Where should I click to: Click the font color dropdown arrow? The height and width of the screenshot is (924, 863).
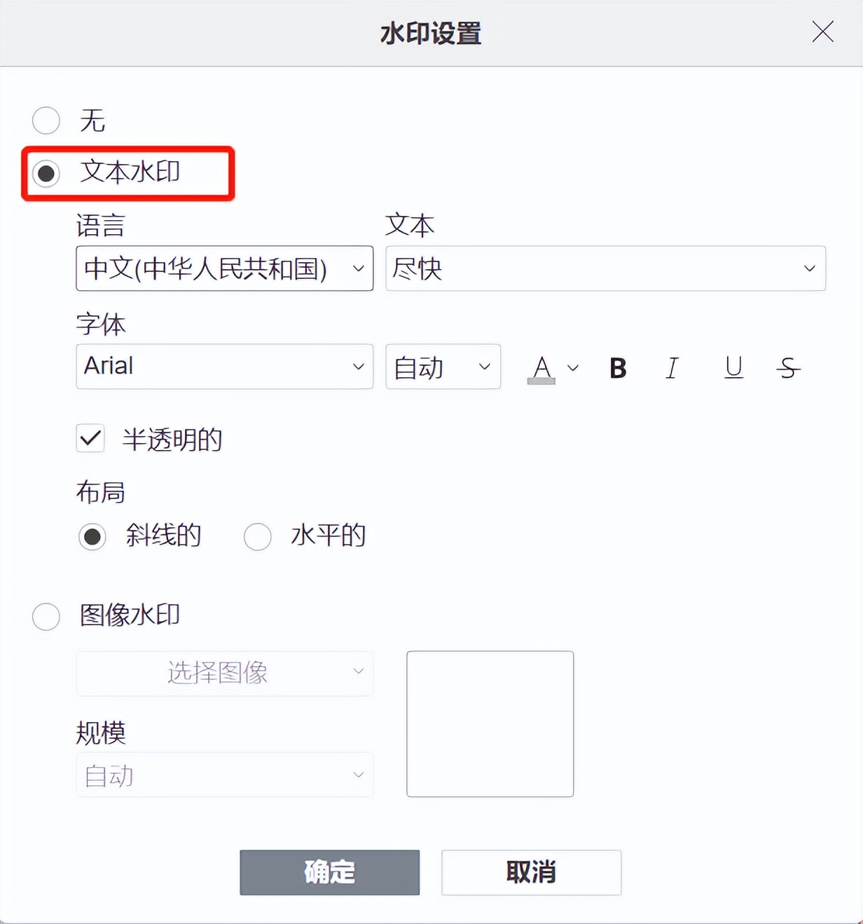tap(573, 367)
